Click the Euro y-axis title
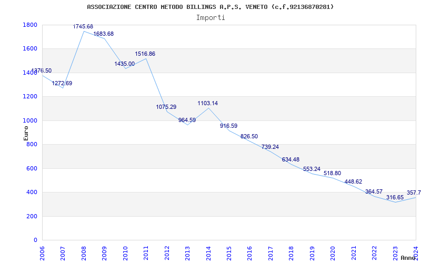421x263 pixels. [26, 134]
